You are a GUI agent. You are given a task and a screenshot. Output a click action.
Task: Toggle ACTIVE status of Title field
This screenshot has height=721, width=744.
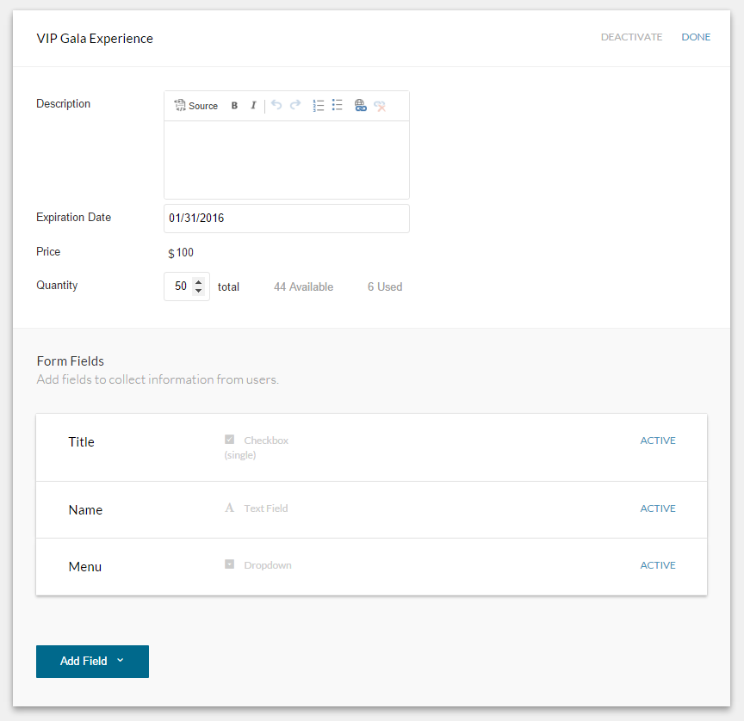(658, 441)
